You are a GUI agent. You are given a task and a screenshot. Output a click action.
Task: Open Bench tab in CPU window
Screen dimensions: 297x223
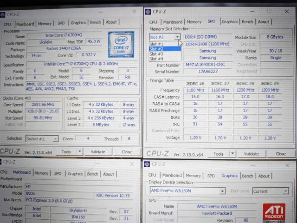pos(96,22)
